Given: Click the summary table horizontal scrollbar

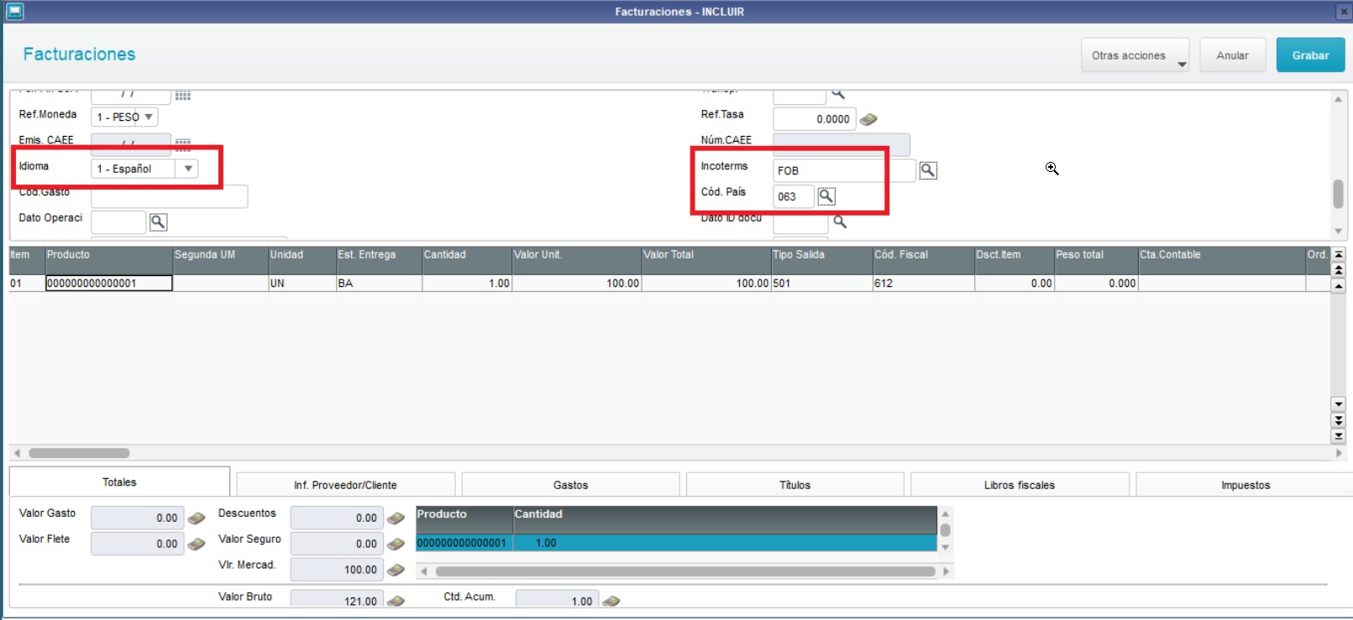Looking at the screenshot, I should pos(684,571).
